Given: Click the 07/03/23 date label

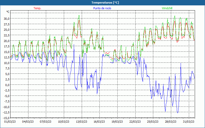Looking at the screenshot, I should point(46,122).
